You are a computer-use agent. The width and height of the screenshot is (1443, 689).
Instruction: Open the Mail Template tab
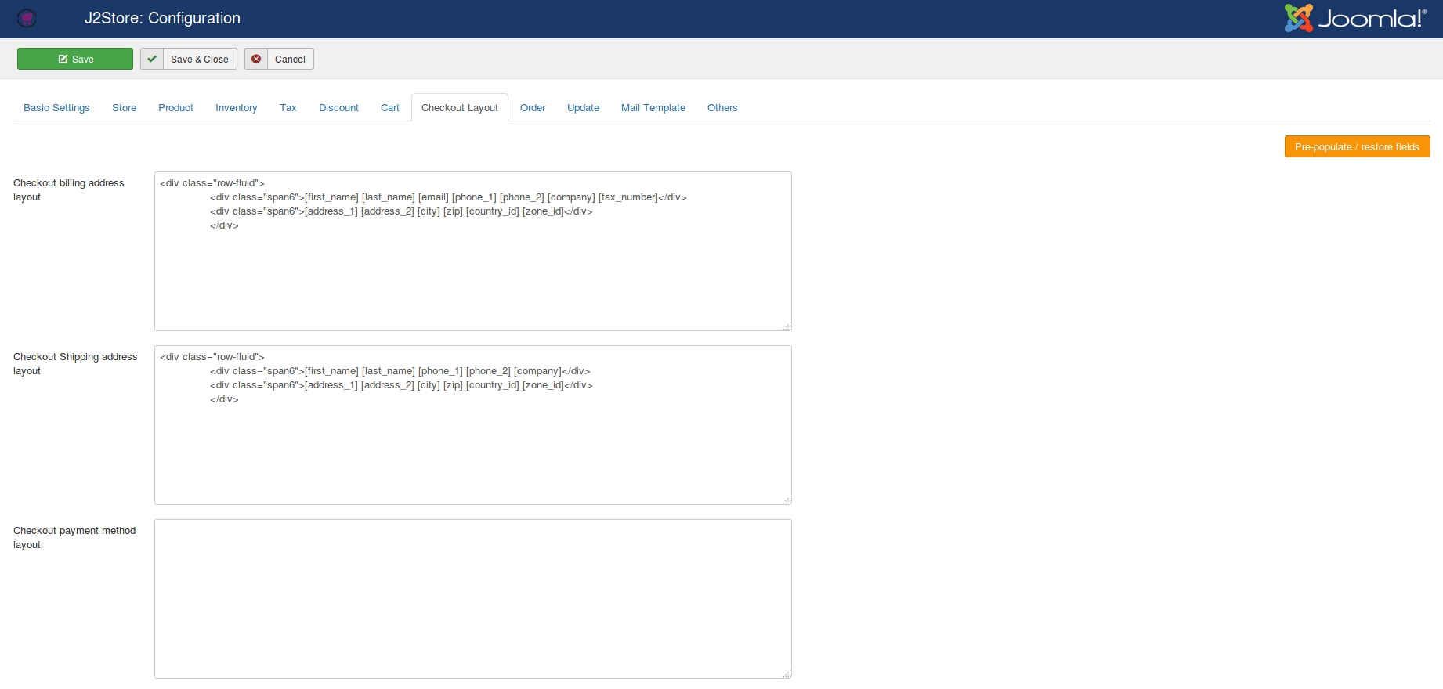click(653, 108)
